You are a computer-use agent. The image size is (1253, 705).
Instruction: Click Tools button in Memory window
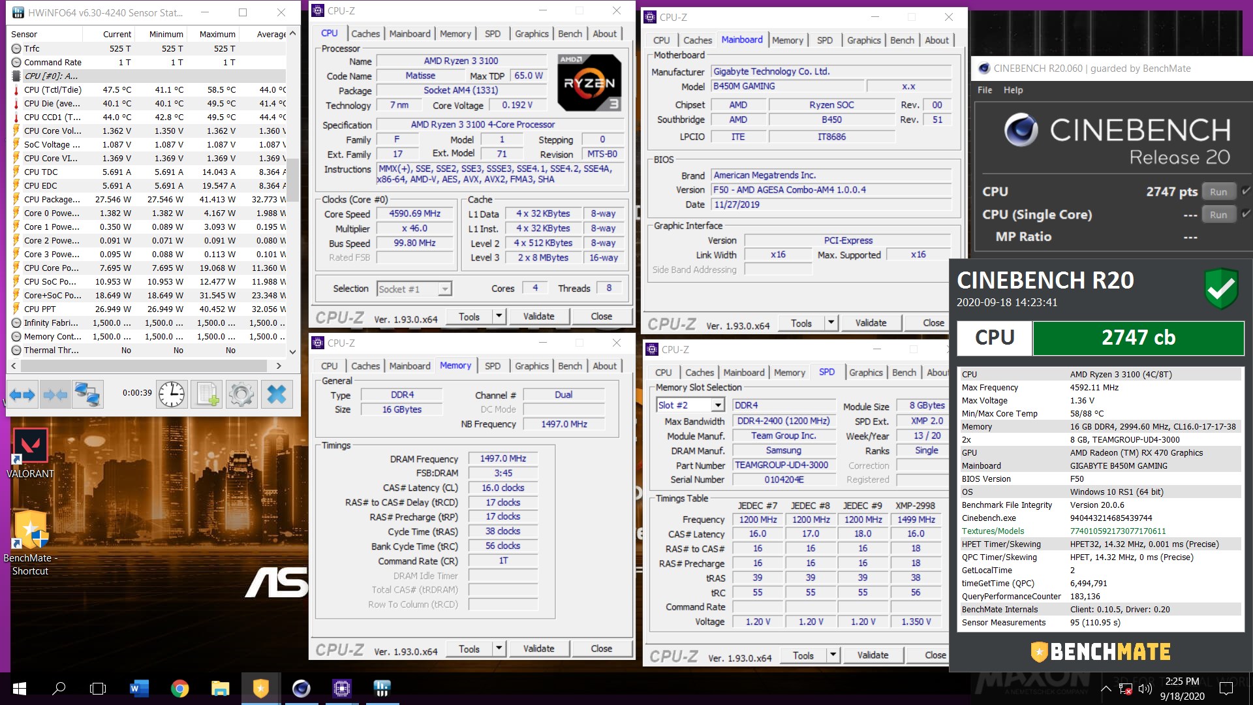point(469,648)
